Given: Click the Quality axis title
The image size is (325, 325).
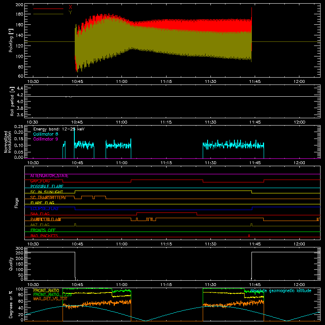Looking at the screenshot, I should (11, 264).
